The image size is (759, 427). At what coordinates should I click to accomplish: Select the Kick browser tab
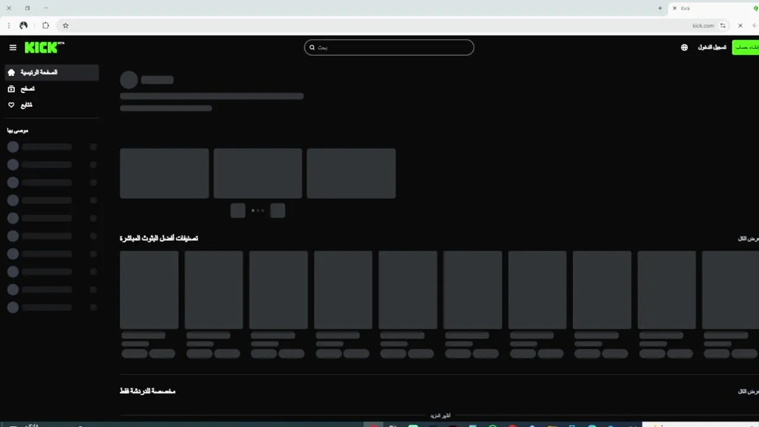tap(713, 8)
